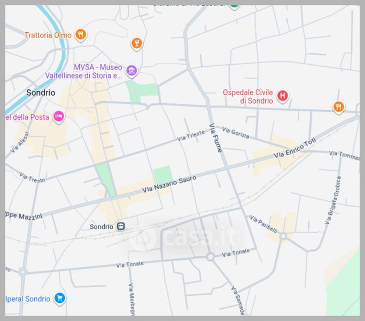Viewport: 365px width, 321px height.
Task: Click the Via Nazario Sauro street label
Action: tap(169, 184)
